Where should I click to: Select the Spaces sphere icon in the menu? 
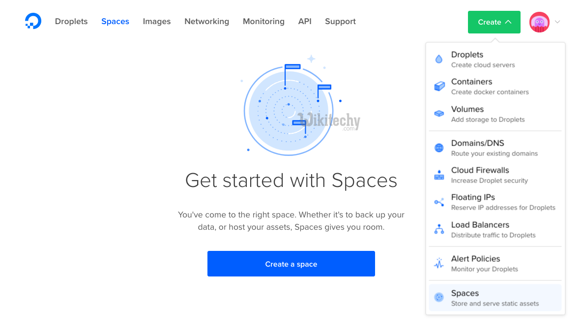click(x=439, y=297)
